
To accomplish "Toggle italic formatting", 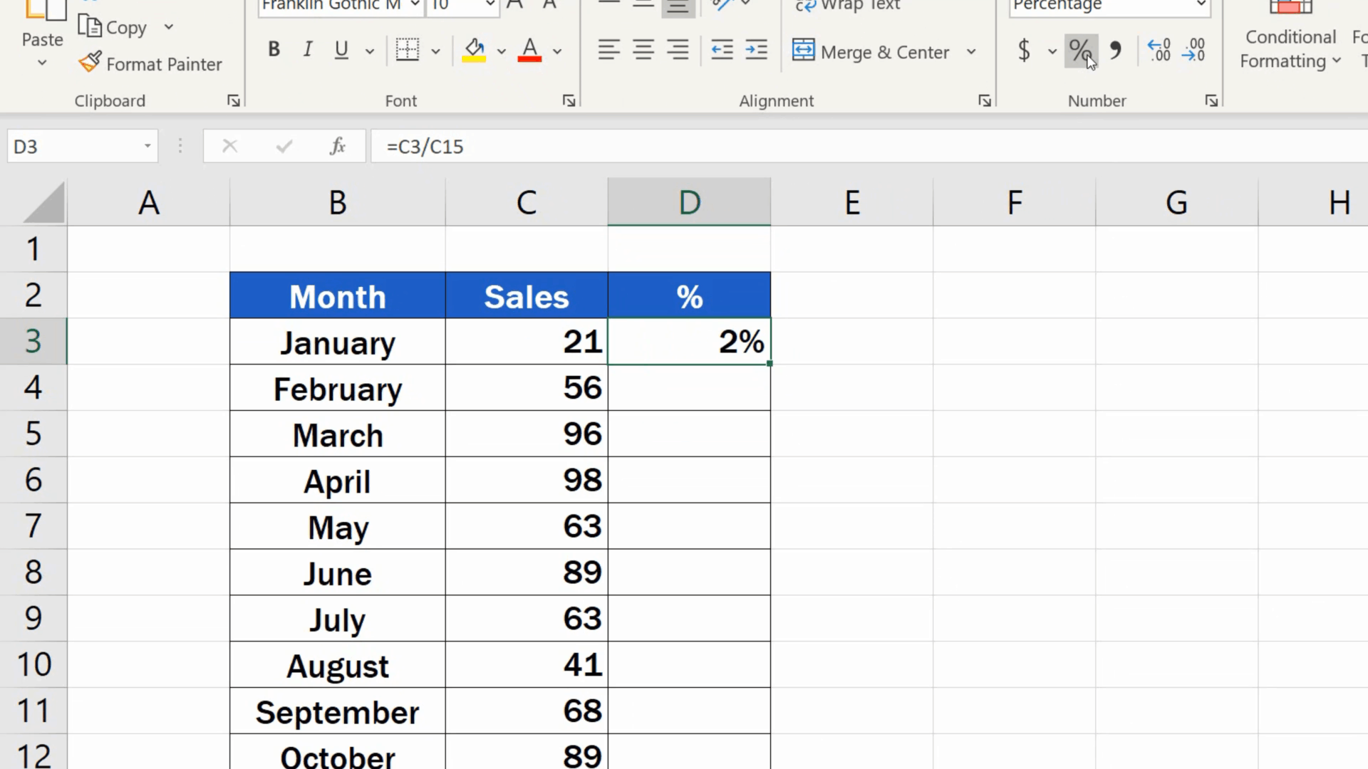I will (x=307, y=48).
